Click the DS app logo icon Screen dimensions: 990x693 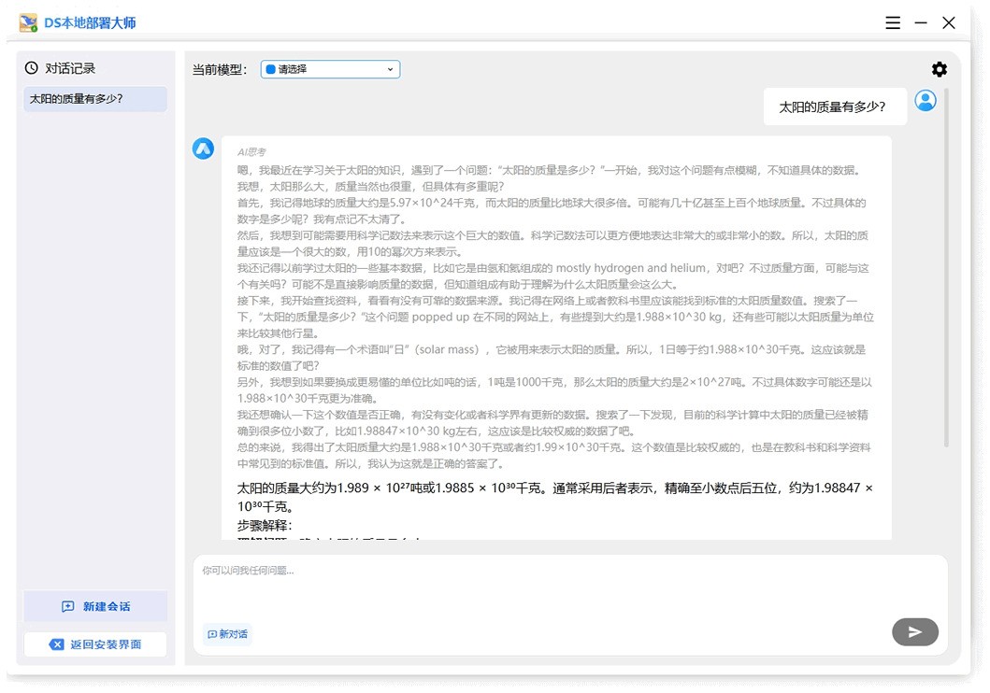28,22
